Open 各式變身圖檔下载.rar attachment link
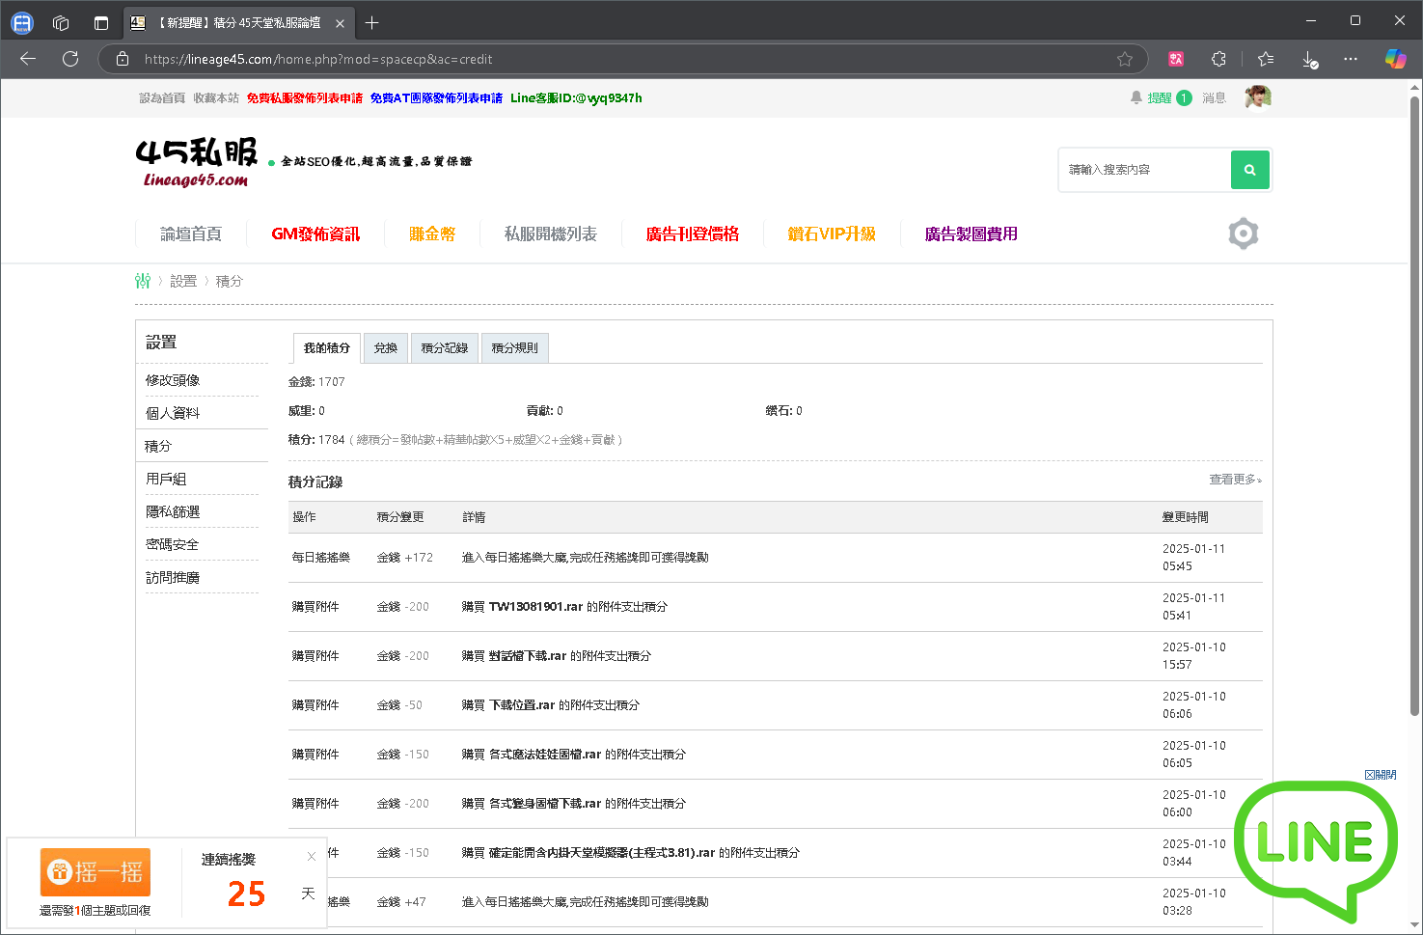The image size is (1423, 935). click(545, 804)
